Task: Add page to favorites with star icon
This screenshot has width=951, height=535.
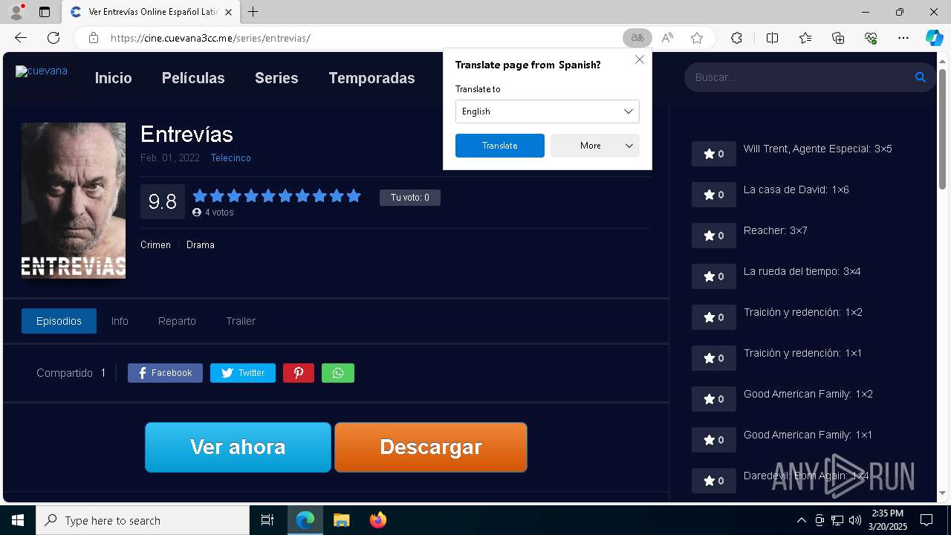Action: coord(697,38)
